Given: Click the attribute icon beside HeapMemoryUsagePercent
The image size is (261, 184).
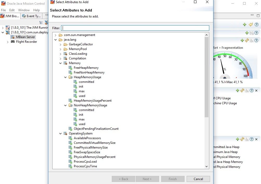Looking at the screenshot, I should [70, 101].
